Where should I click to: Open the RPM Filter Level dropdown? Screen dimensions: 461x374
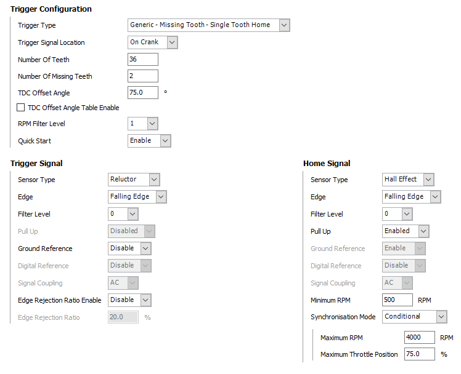tap(143, 124)
